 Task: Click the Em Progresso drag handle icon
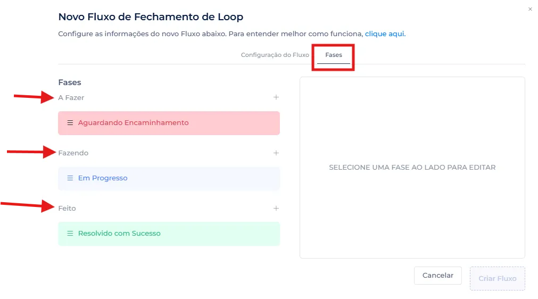point(70,178)
